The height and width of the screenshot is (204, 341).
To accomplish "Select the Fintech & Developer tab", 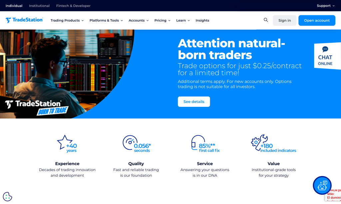I will tap(73, 6).
